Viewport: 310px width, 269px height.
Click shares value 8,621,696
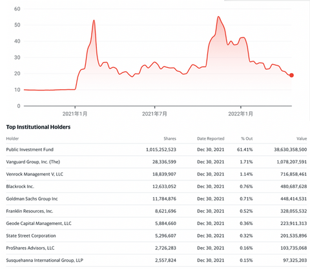tap(165, 211)
